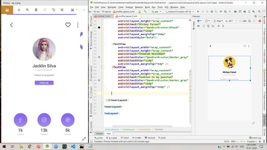Click the Visual Studio Code taskbar icon
This screenshot has height=150, width=267.
pyautogui.click(x=73, y=146)
